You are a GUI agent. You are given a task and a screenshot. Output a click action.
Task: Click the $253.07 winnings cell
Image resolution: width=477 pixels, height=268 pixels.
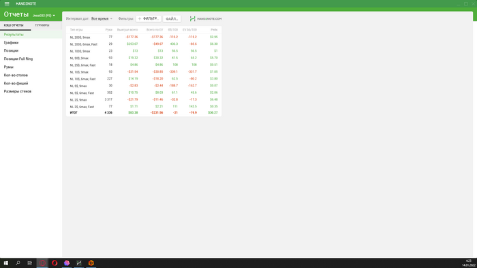pos(132,44)
